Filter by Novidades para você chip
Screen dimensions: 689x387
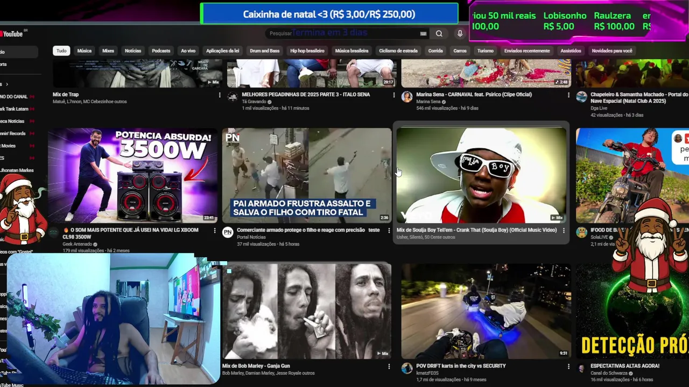(612, 51)
